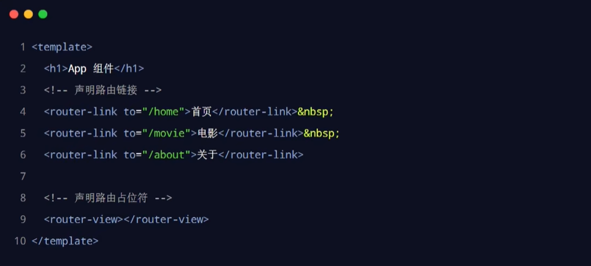Click the 声明路由占位符 comment line
The image size is (591, 266).
[x=108, y=198]
